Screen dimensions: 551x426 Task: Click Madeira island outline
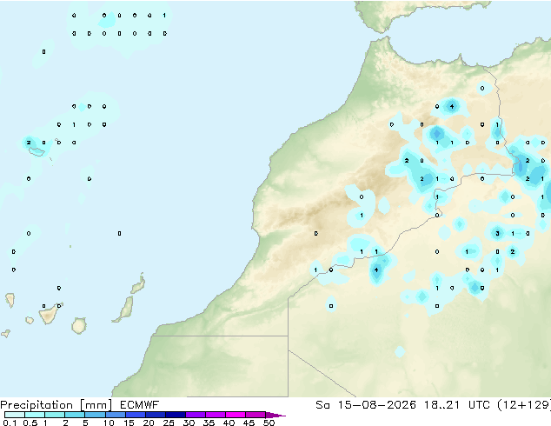pos(37,152)
